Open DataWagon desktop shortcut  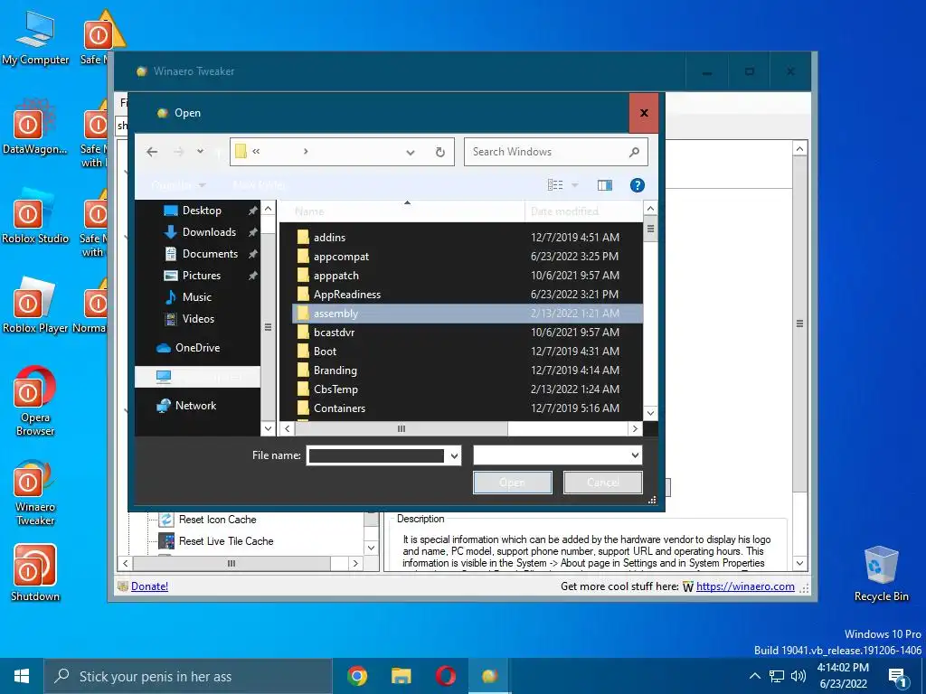coord(35,128)
